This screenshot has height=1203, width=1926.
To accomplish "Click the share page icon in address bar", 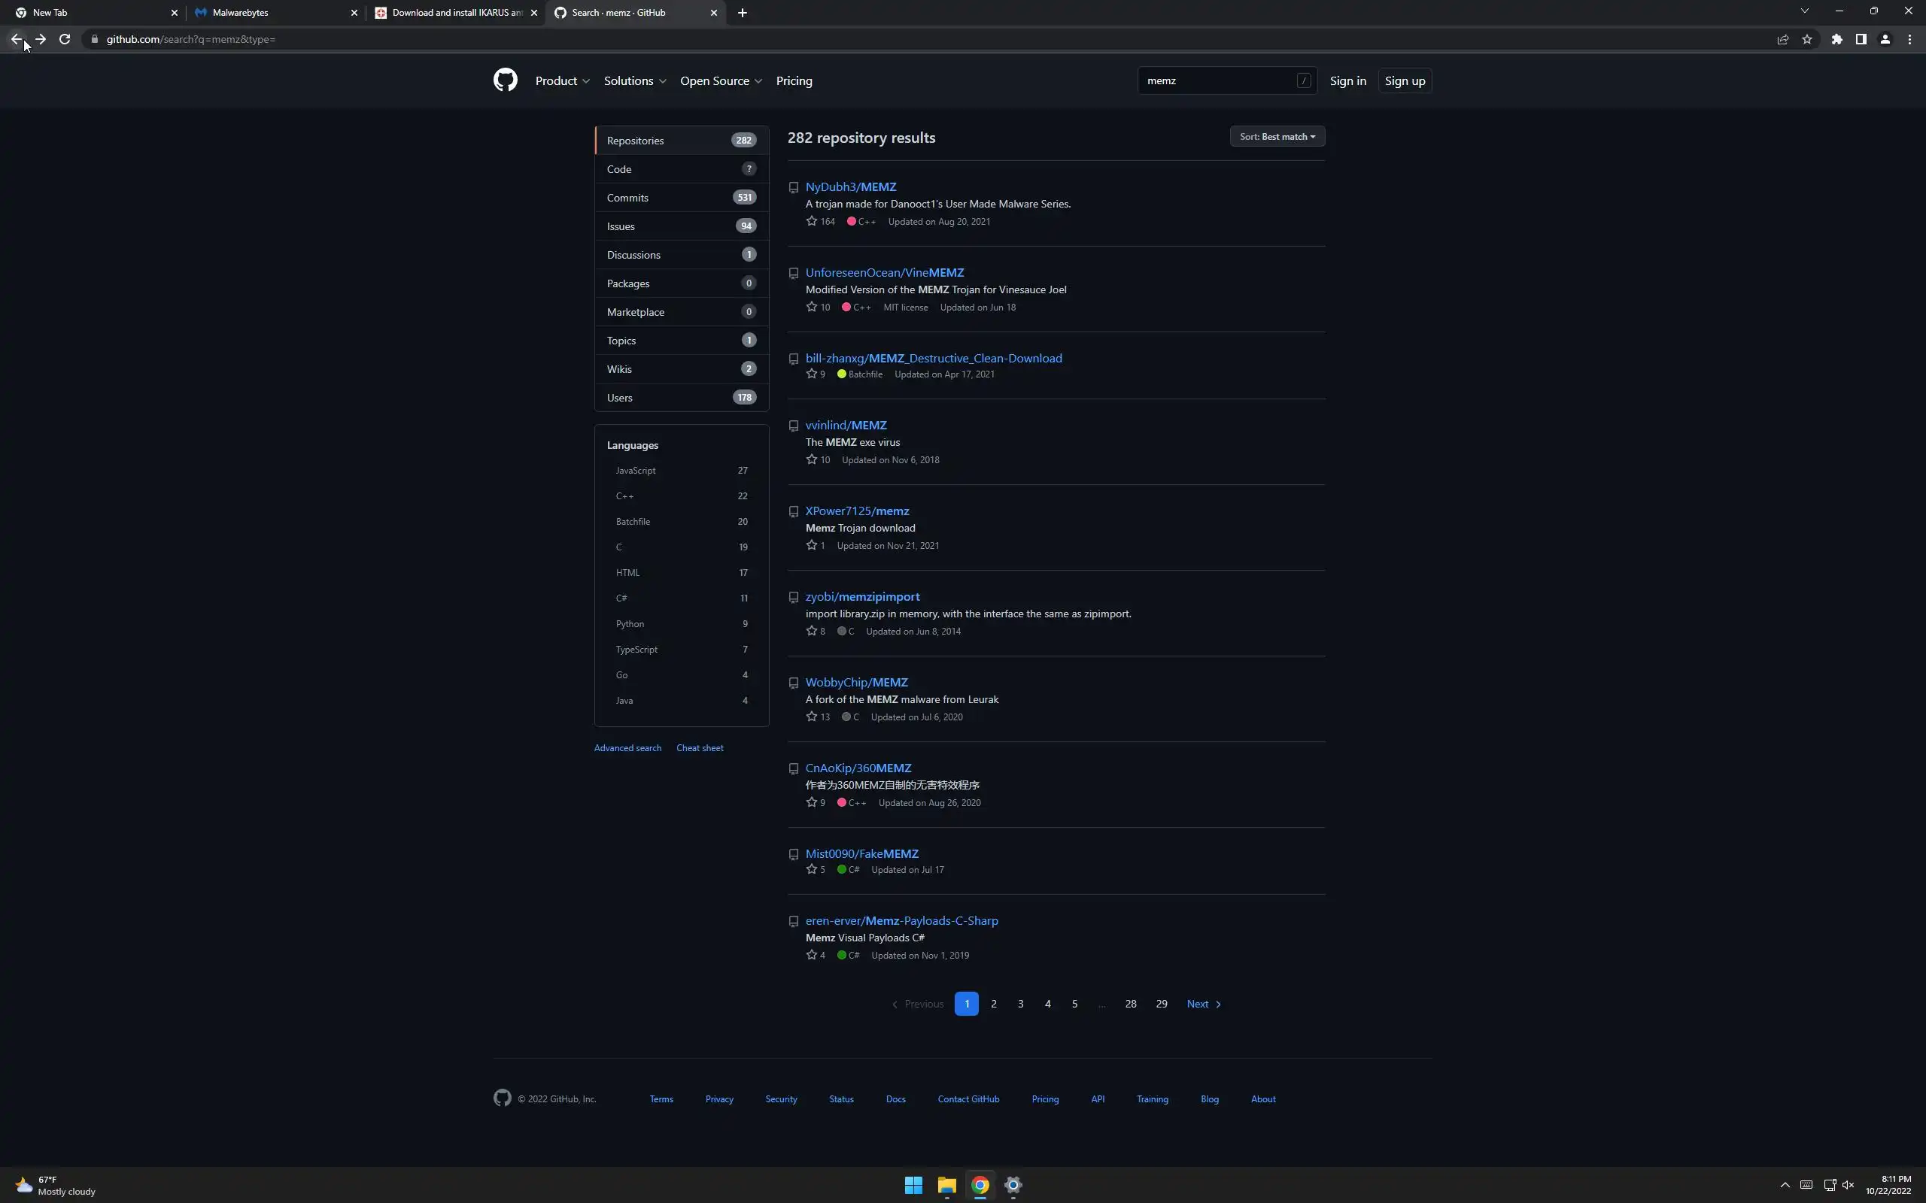I will point(1783,39).
